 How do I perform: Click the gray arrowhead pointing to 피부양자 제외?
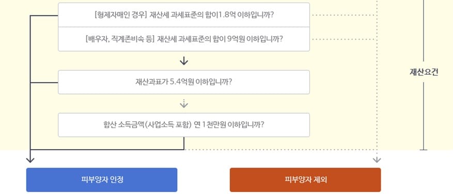(x=377, y=160)
